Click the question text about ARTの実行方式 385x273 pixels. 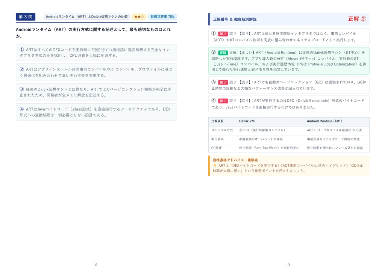(93, 33)
